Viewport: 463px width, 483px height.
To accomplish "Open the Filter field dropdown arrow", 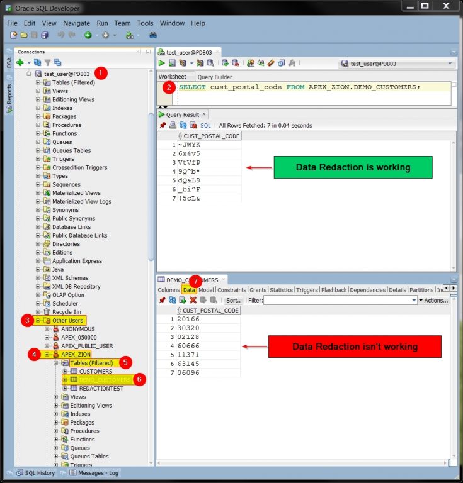I will (414, 300).
